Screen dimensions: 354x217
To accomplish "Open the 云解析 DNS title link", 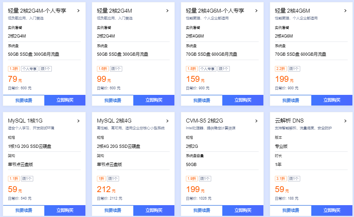I will pos(289,121).
